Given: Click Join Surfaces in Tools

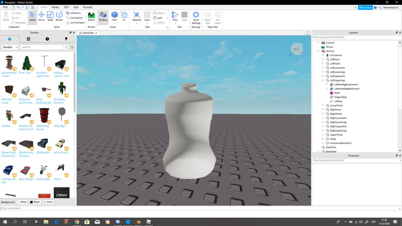Looking at the screenshot, I should [x=75, y=23].
